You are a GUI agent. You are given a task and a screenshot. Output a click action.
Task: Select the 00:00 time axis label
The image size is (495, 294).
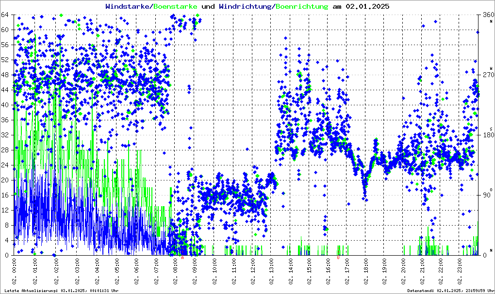(15, 272)
